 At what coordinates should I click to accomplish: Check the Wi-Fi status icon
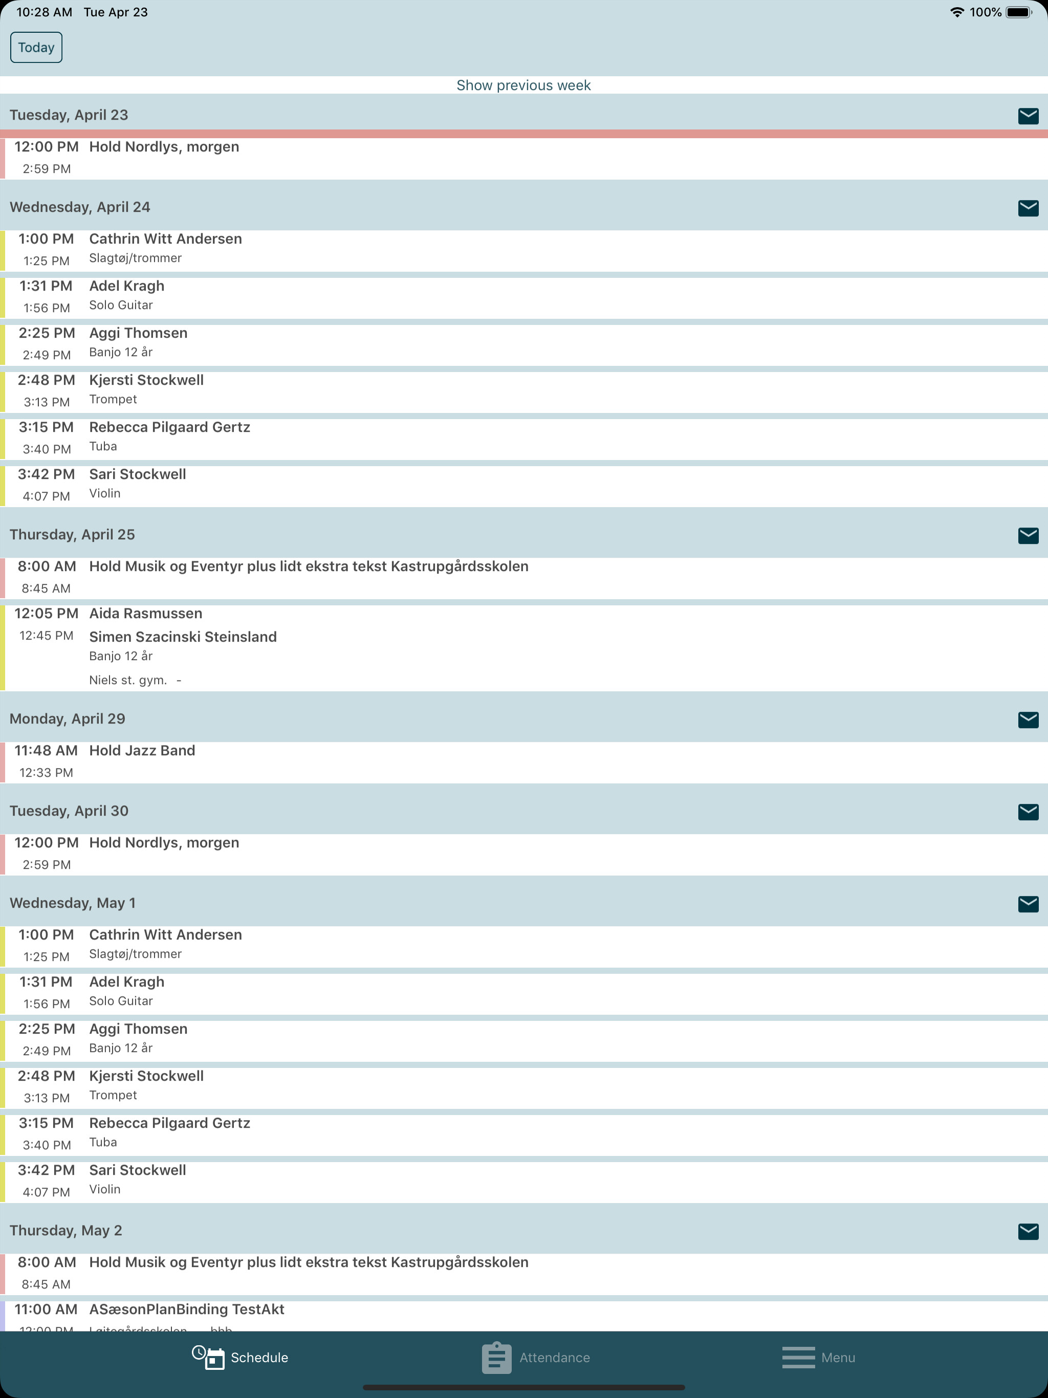(957, 12)
